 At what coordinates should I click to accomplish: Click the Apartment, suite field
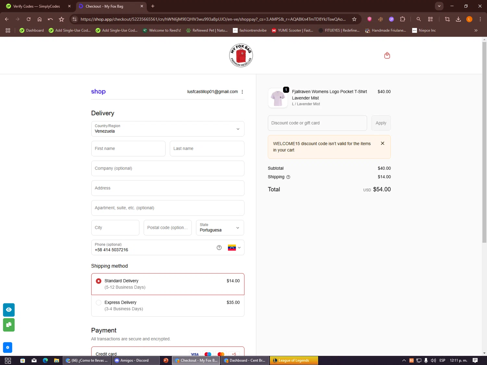click(x=168, y=208)
